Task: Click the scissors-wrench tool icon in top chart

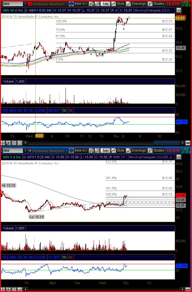Action: (91, 4)
